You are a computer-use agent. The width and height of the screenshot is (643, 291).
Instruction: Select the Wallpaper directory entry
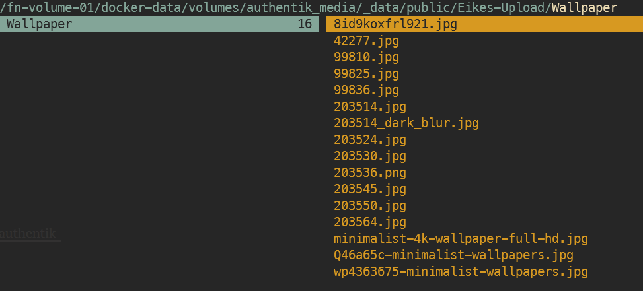pyautogui.click(x=159, y=24)
